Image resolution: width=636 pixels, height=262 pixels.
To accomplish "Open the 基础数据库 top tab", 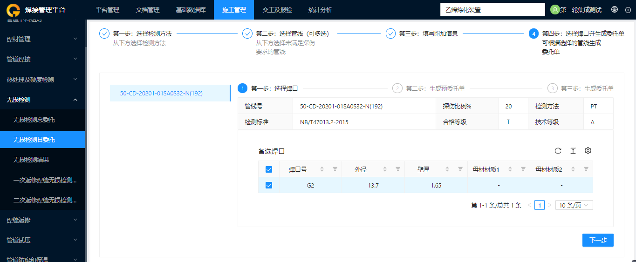I will click(191, 10).
